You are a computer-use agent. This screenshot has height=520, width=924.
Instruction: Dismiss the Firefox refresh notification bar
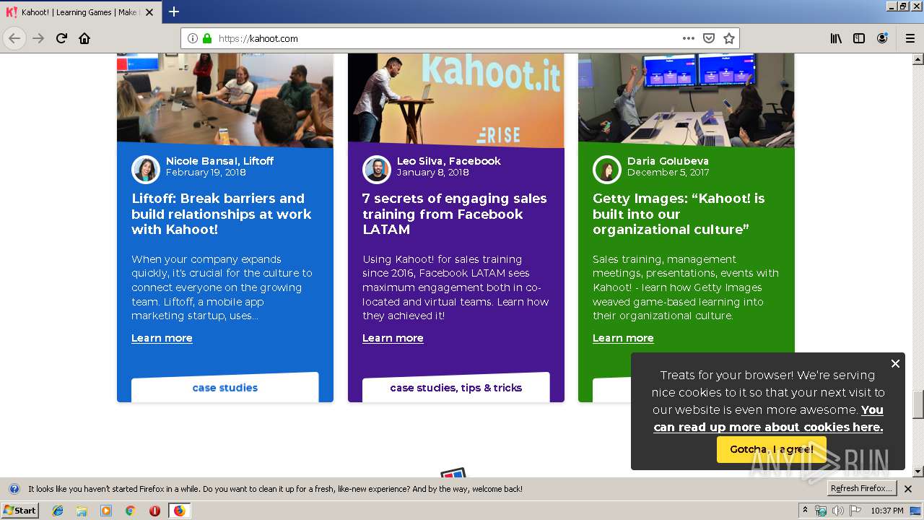(x=908, y=489)
